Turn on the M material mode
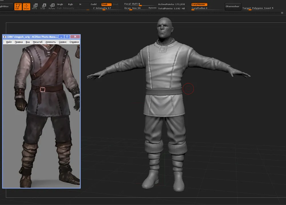This screenshot has width=286, height=205. 80,4
